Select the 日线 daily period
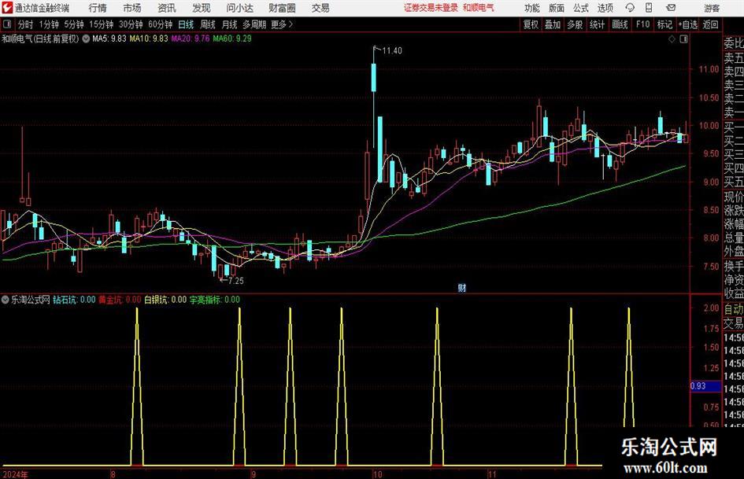This screenshot has height=479, width=744. click(x=186, y=24)
